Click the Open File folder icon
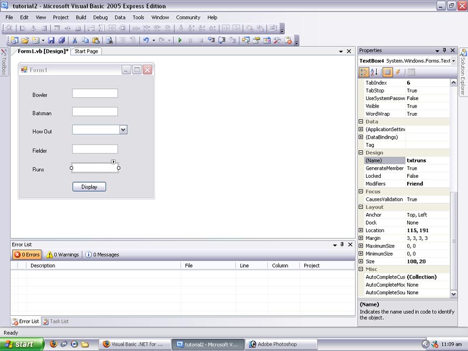Image resolution: width=468 pixels, height=351 pixels. click(25, 40)
